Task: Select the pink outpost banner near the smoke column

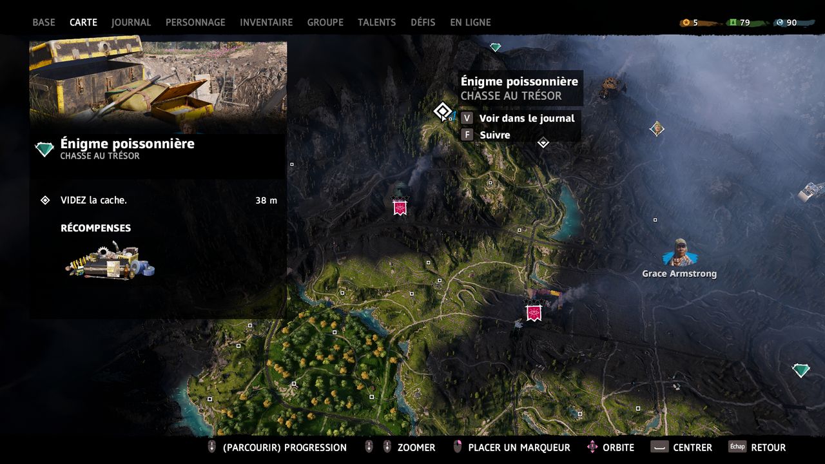Action: [400, 206]
